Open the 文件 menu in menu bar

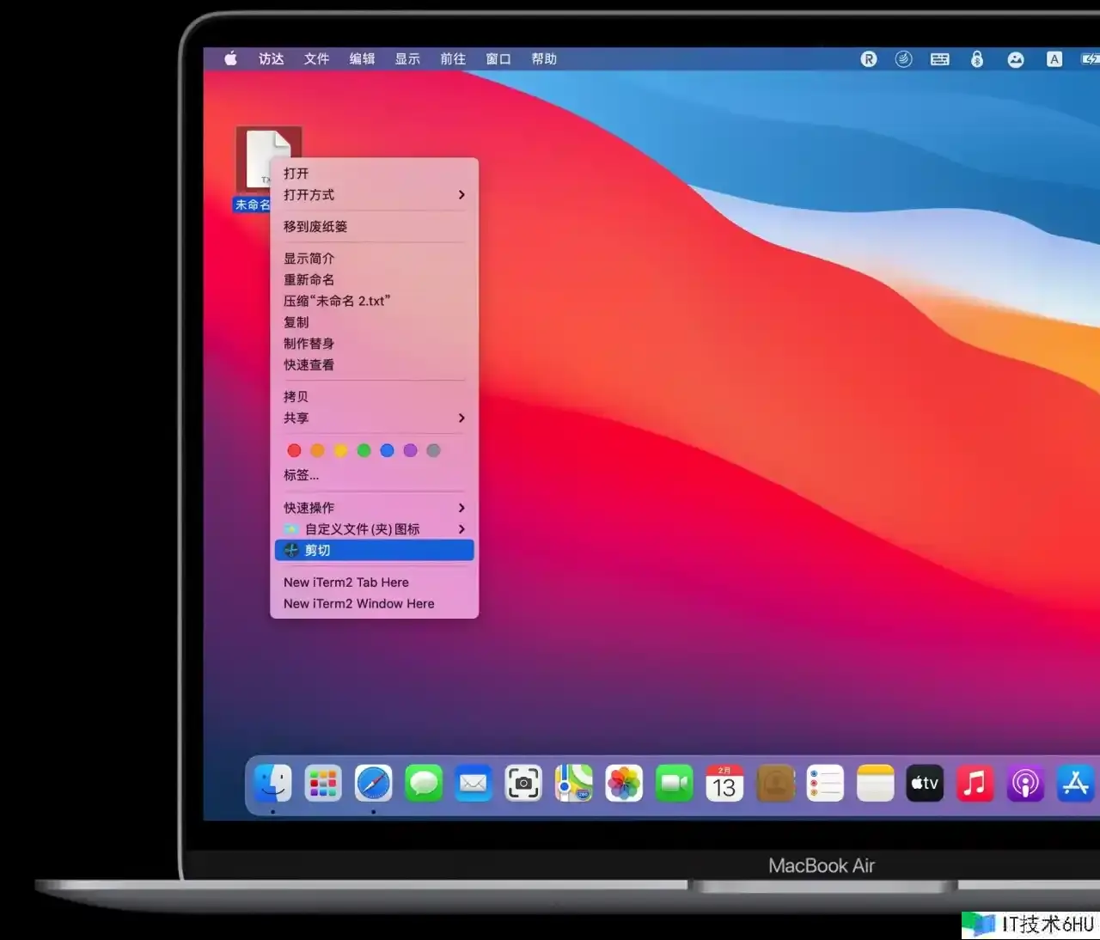(x=316, y=58)
